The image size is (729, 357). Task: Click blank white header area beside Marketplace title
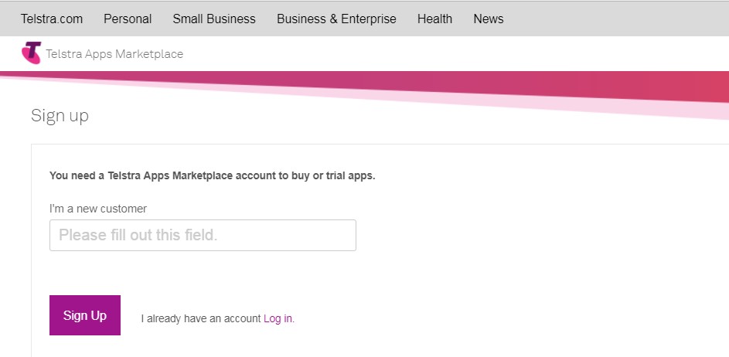point(464,54)
